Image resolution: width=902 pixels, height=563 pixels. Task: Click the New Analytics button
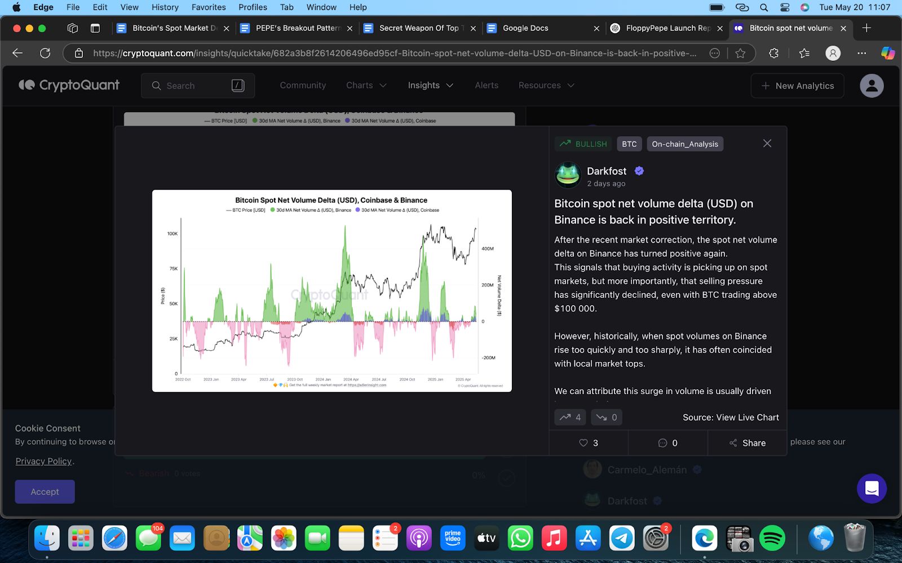797,86
